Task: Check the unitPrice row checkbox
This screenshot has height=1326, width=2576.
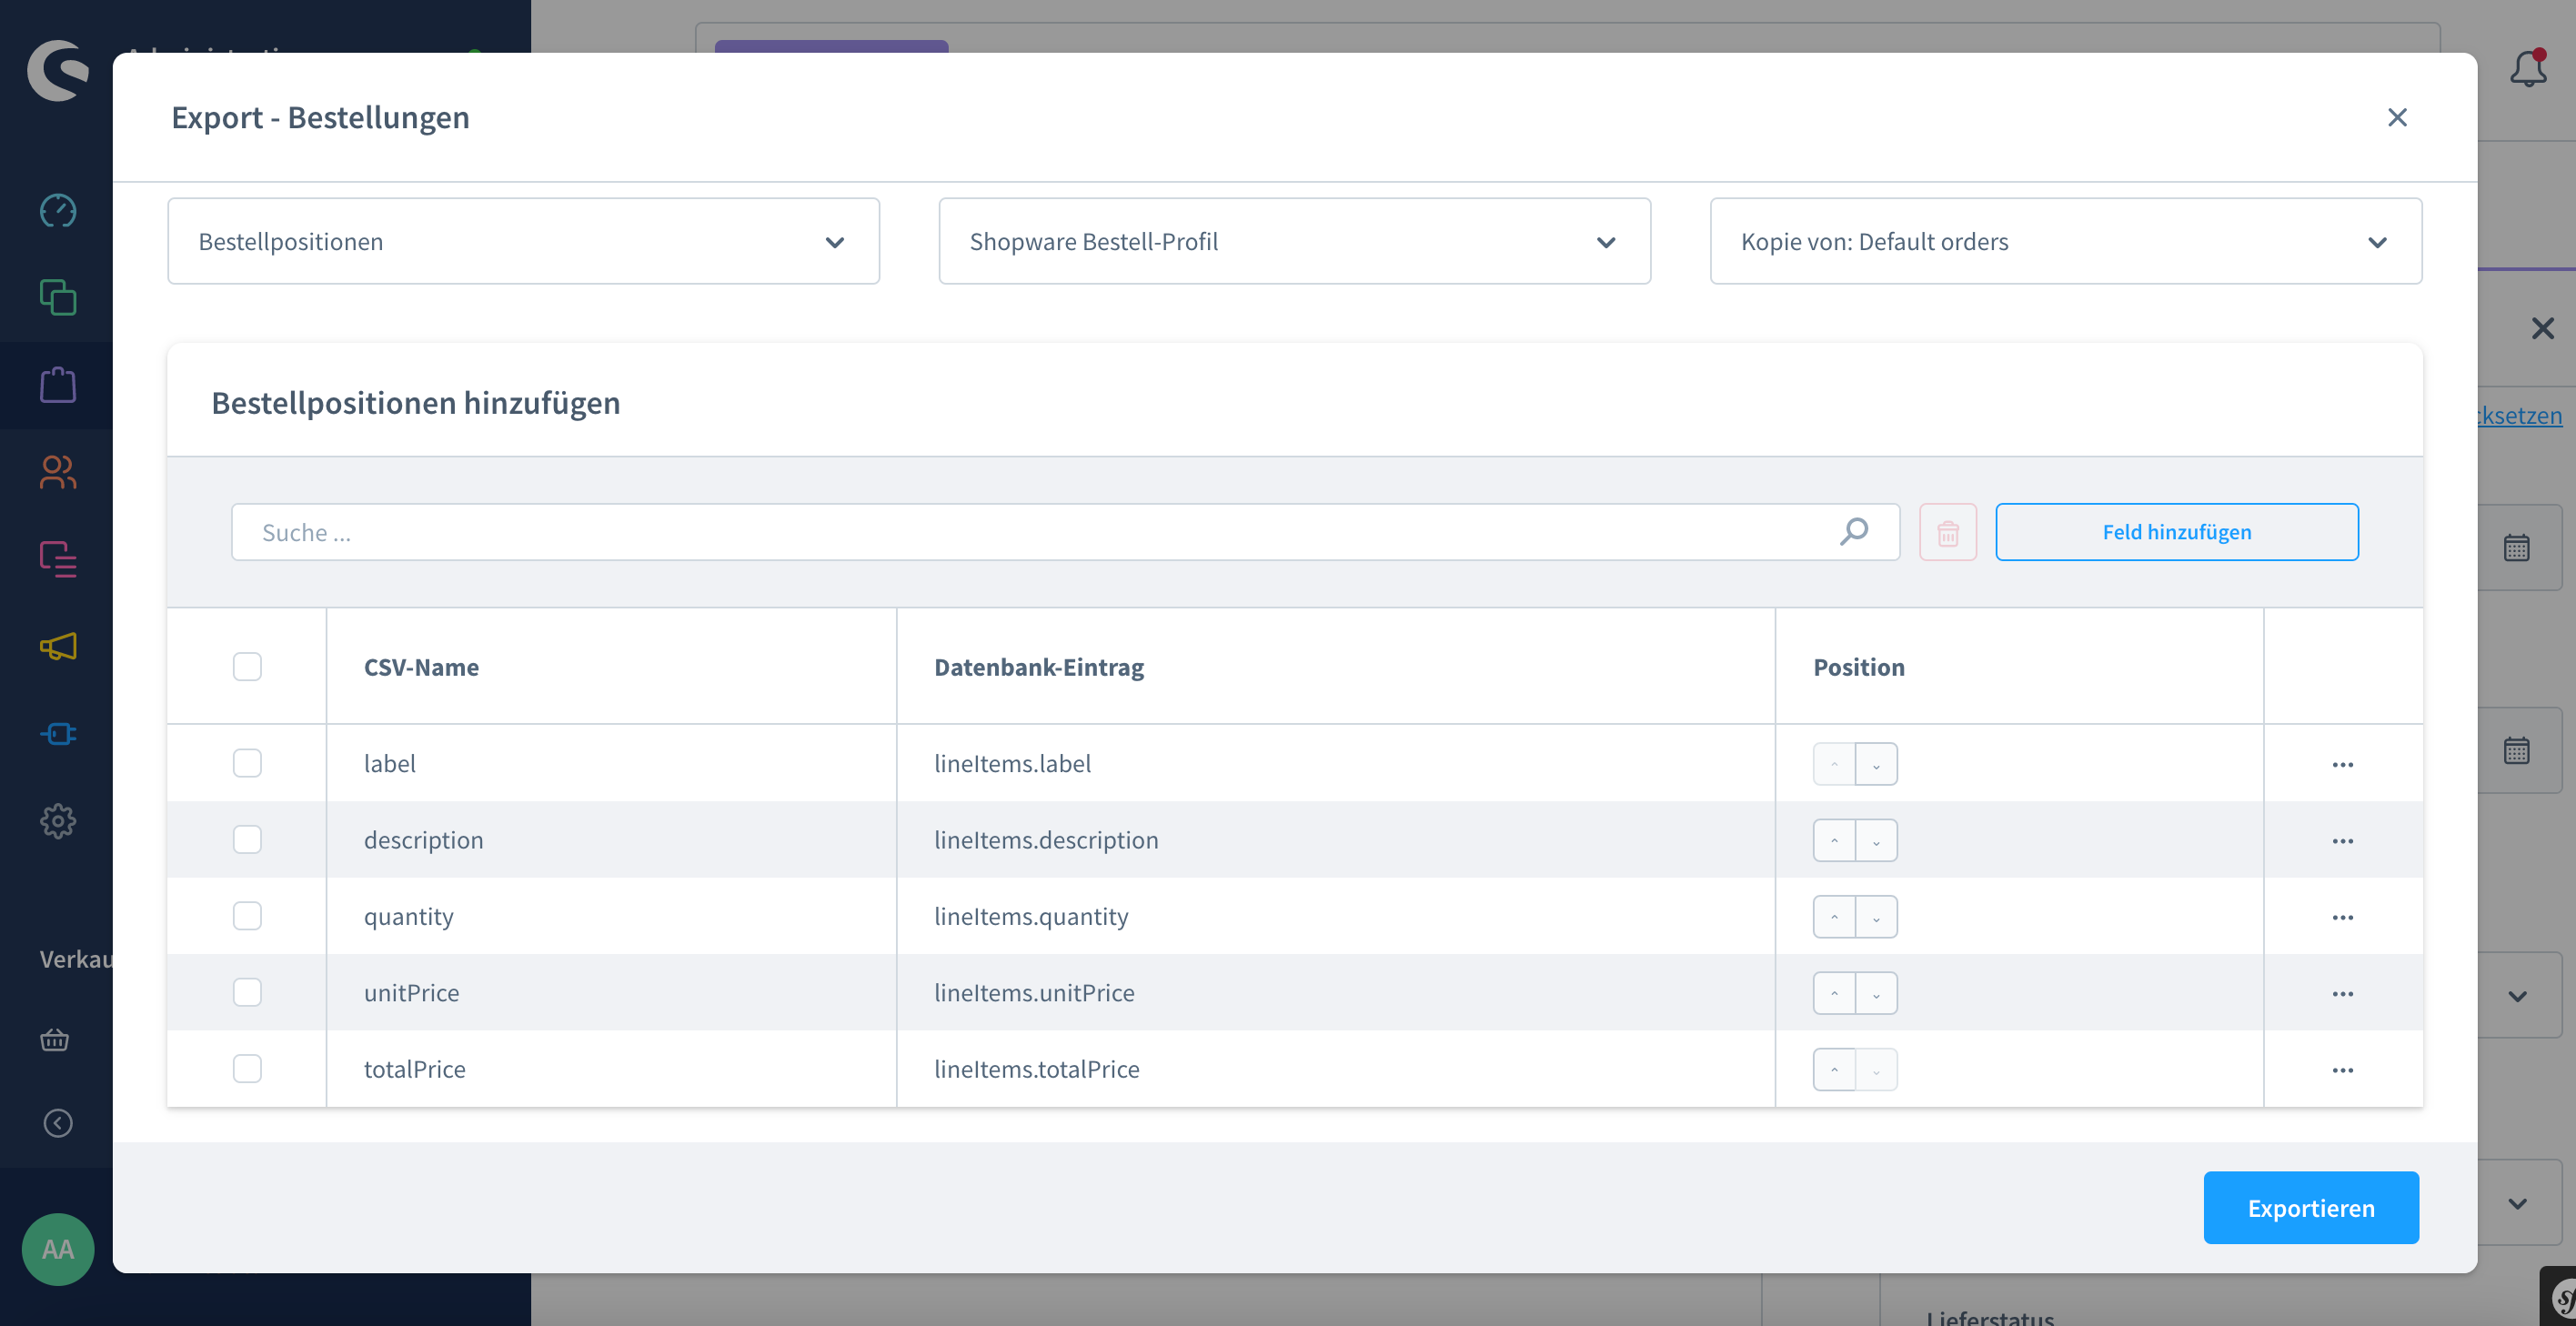Action: [247, 992]
